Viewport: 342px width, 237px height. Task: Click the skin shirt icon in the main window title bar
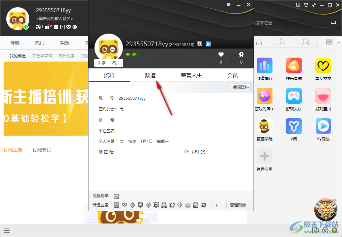[x=306, y=5]
